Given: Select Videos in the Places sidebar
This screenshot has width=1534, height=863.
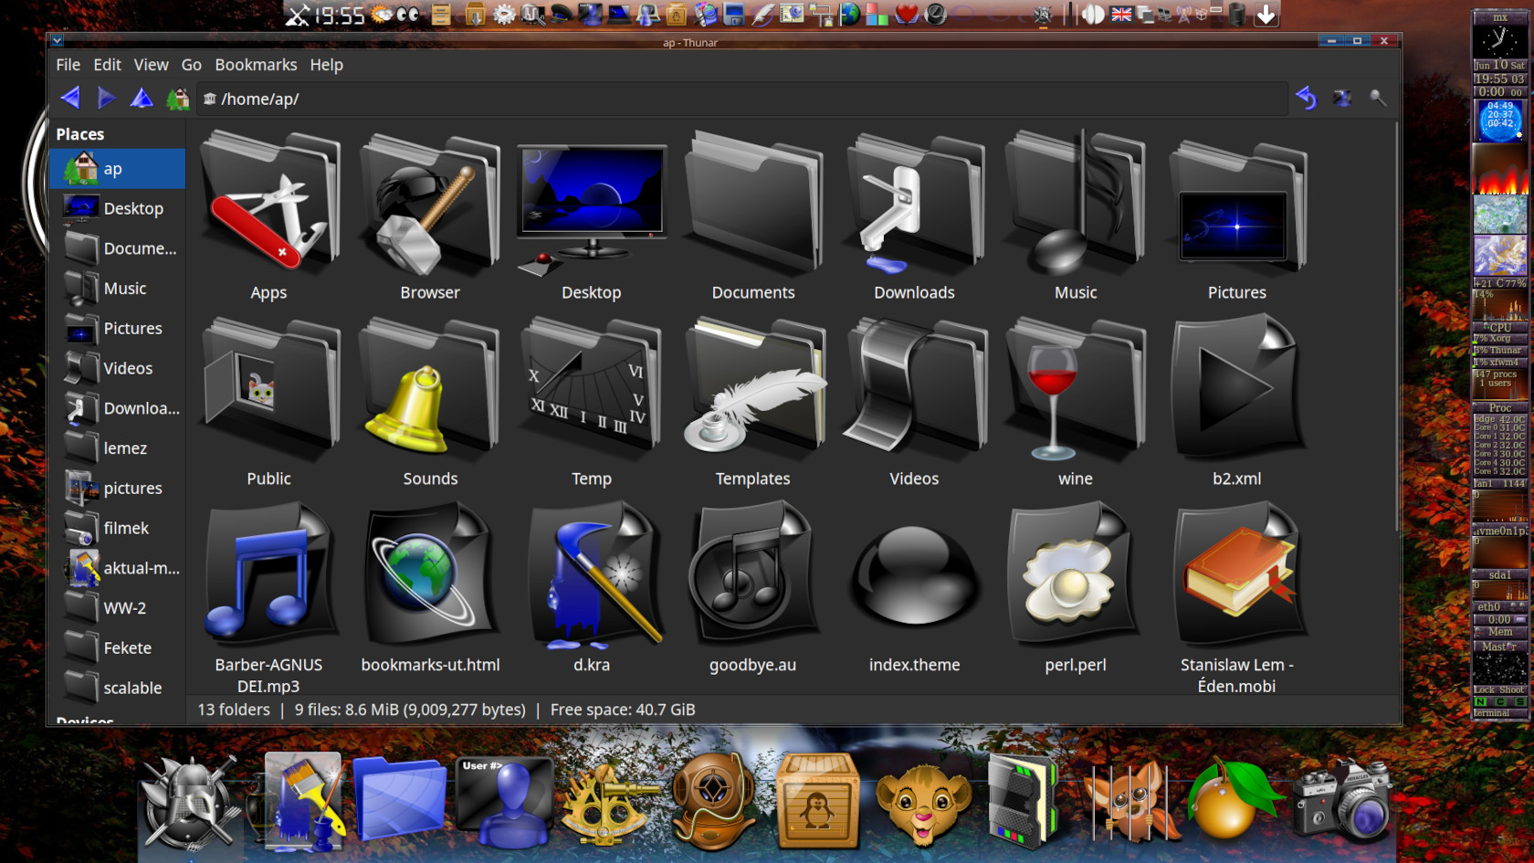Looking at the screenshot, I should coord(118,368).
